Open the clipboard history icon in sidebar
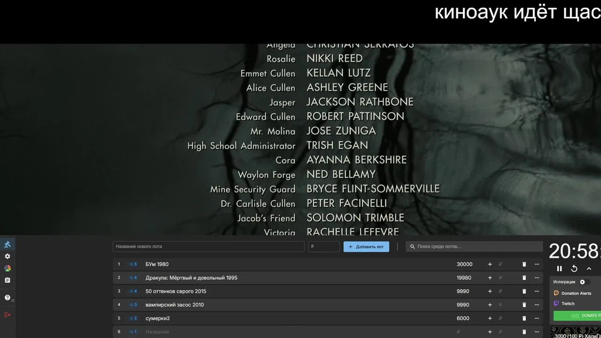 (8, 280)
